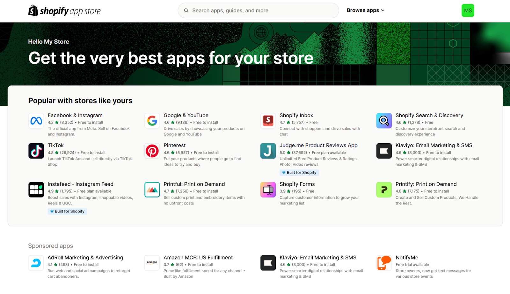510x294 pixels.
Task: Click the Pinterest app icon
Action: click(152, 151)
